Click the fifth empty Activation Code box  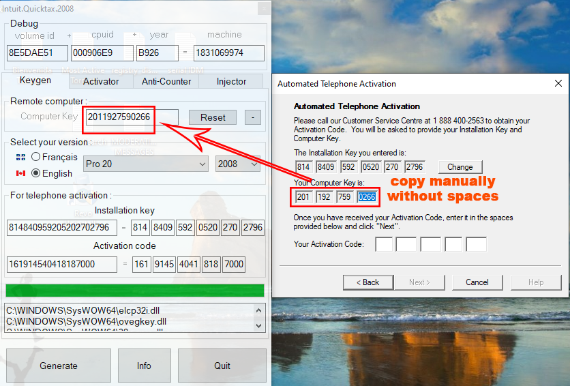pyautogui.click(x=476, y=244)
